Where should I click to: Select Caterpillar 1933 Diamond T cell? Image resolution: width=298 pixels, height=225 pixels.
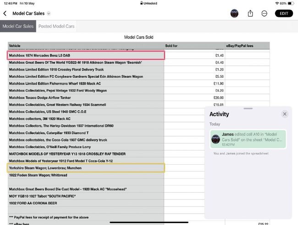click(x=86, y=133)
